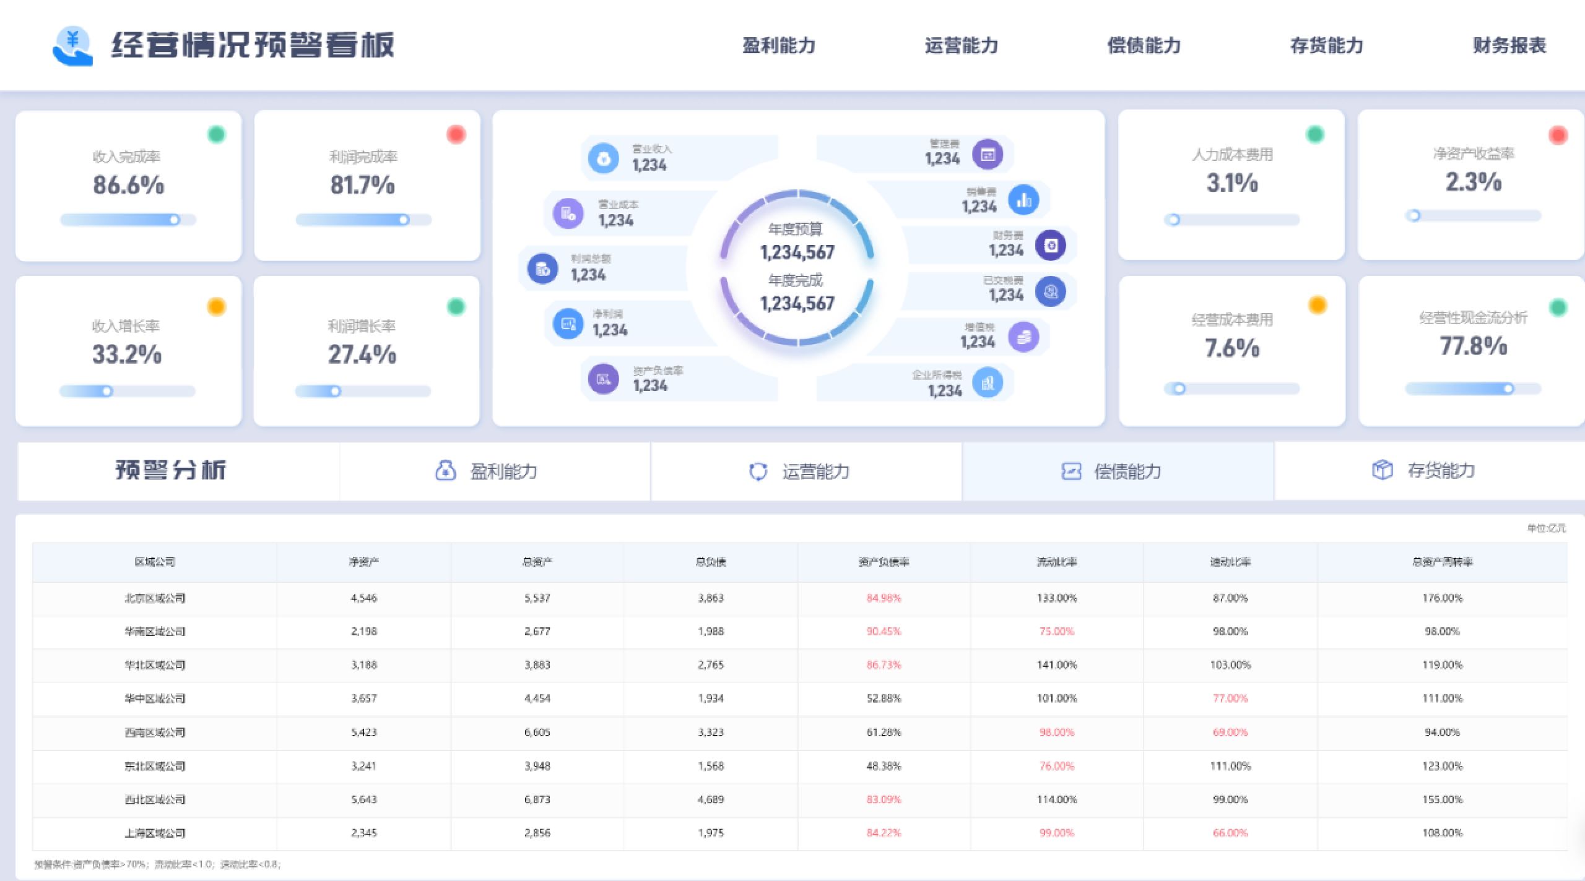Click the 销售费 bar chart icon
The image size is (1585, 881).
click(x=1023, y=200)
